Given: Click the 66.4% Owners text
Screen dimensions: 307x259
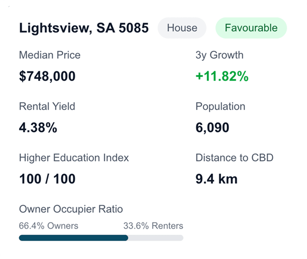Looking at the screenshot, I should click(x=48, y=226).
